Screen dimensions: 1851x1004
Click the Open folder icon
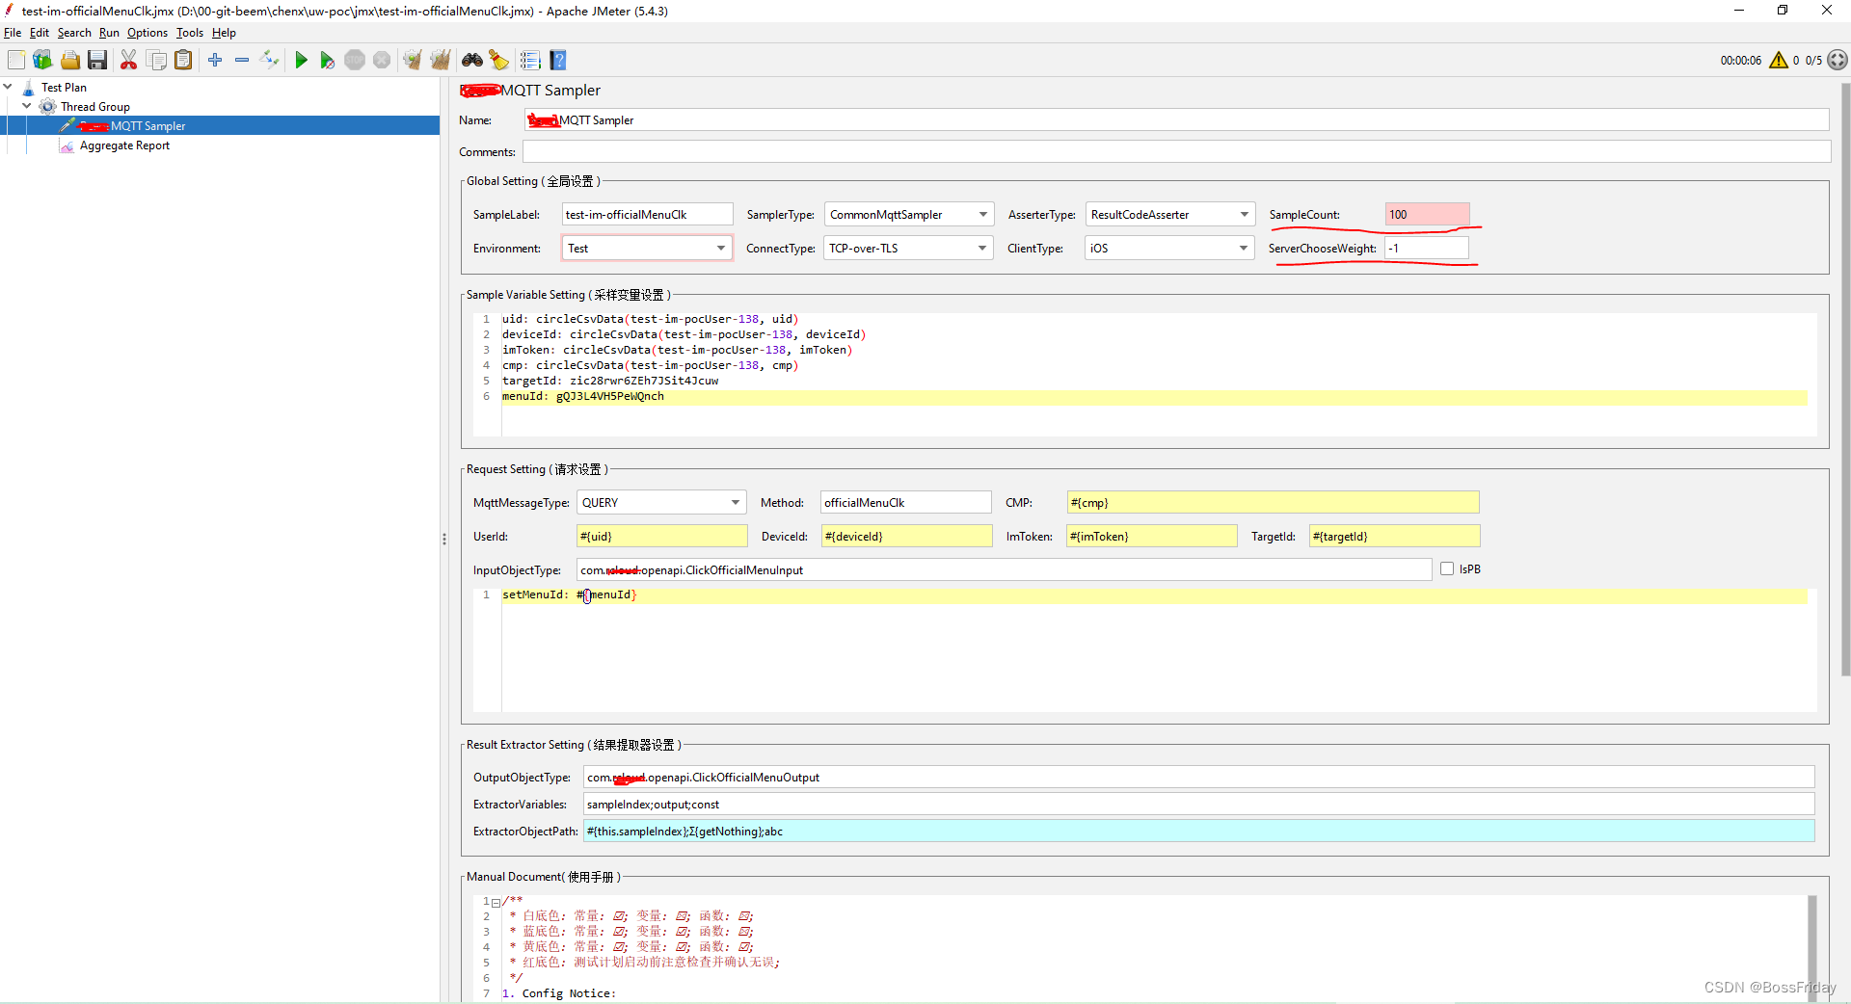click(70, 61)
